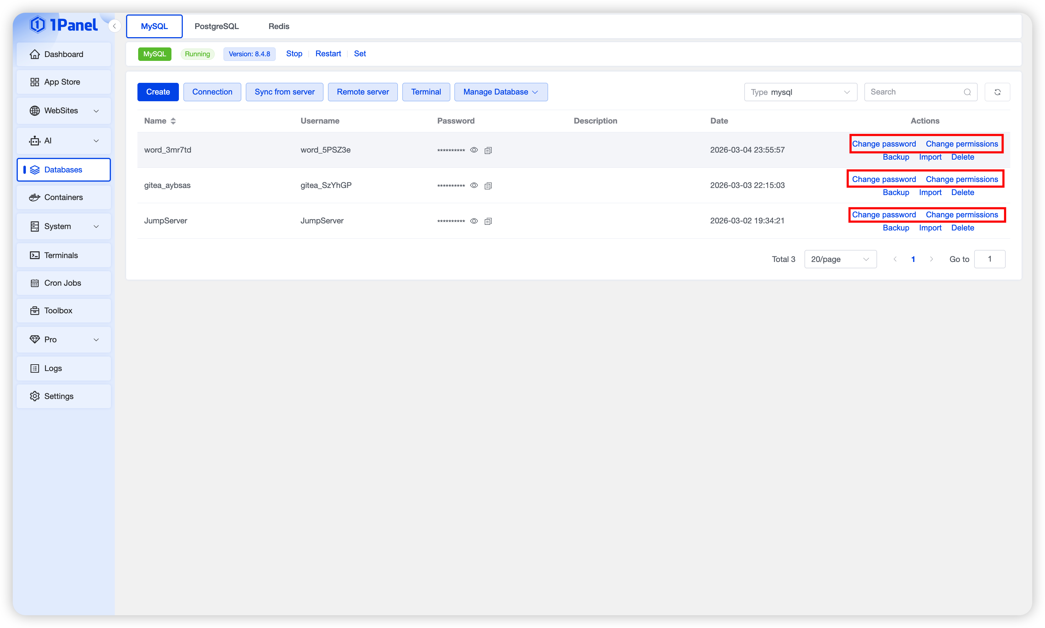Image resolution: width=1045 pixels, height=628 pixels.
Task: Unhide JumpServer password with eye icon
Action: 474,221
